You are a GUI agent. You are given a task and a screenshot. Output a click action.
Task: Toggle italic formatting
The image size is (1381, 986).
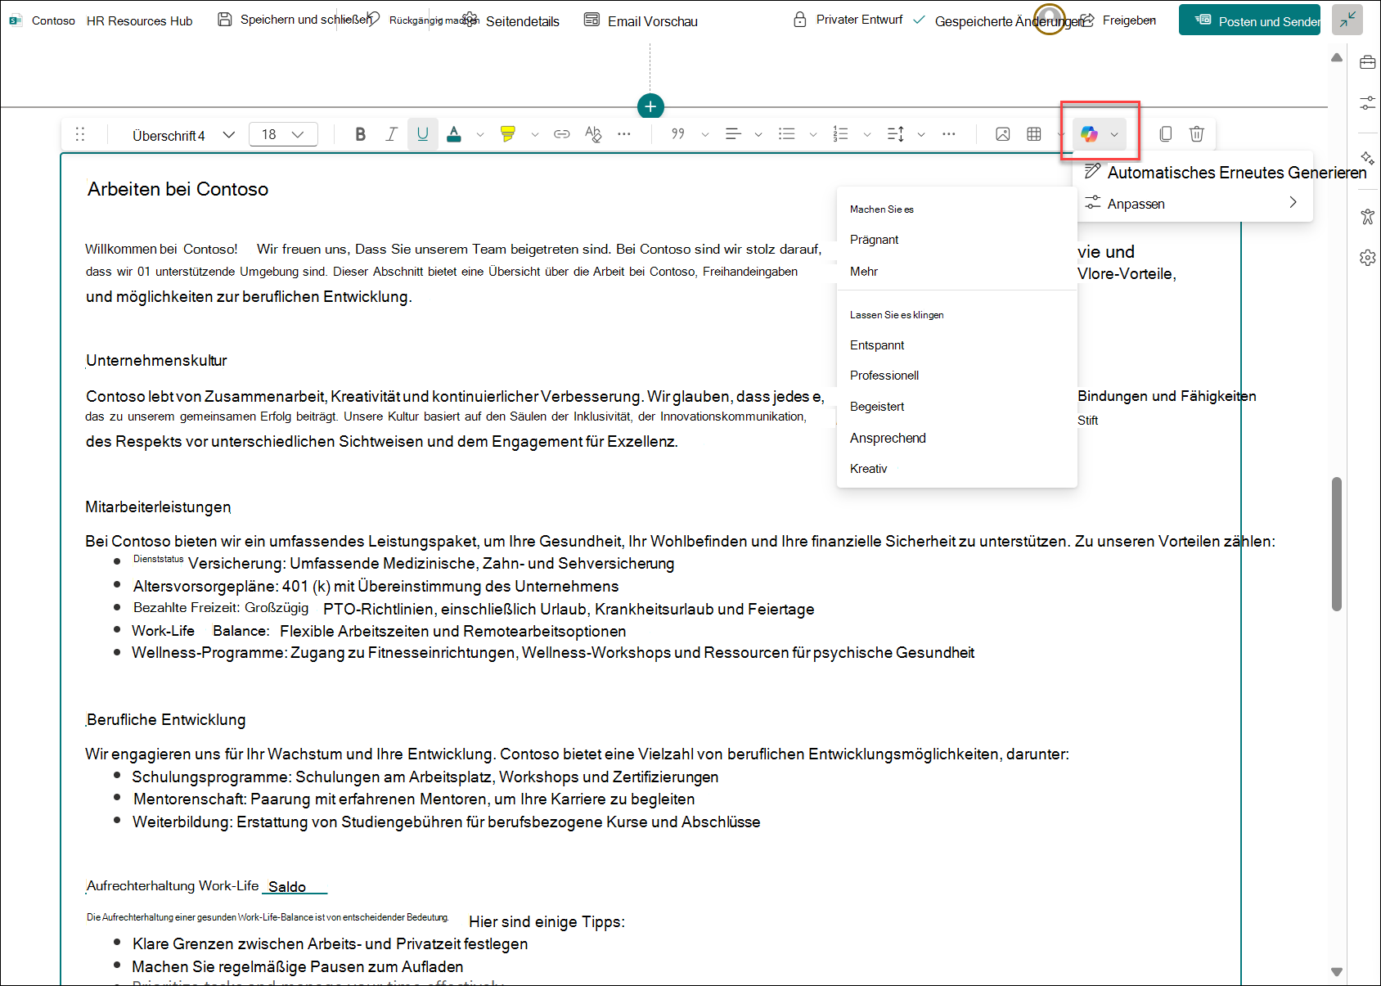pos(392,134)
